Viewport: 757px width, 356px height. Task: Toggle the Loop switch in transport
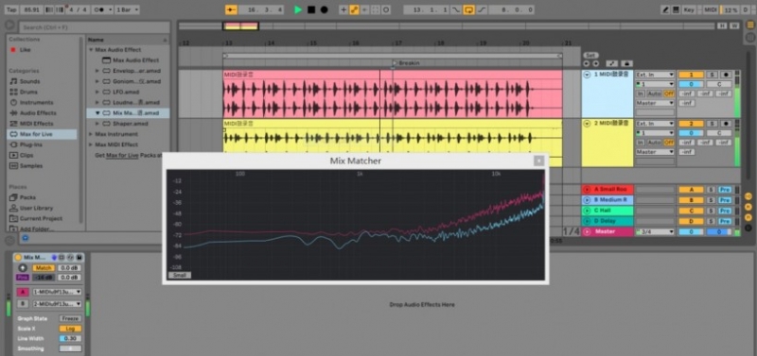tap(468, 9)
